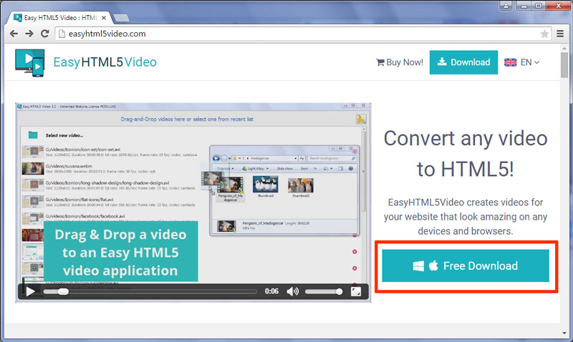This screenshot has width=573, height=342.
Task: Expand the EN language dropdown
Action: [530, 62]
